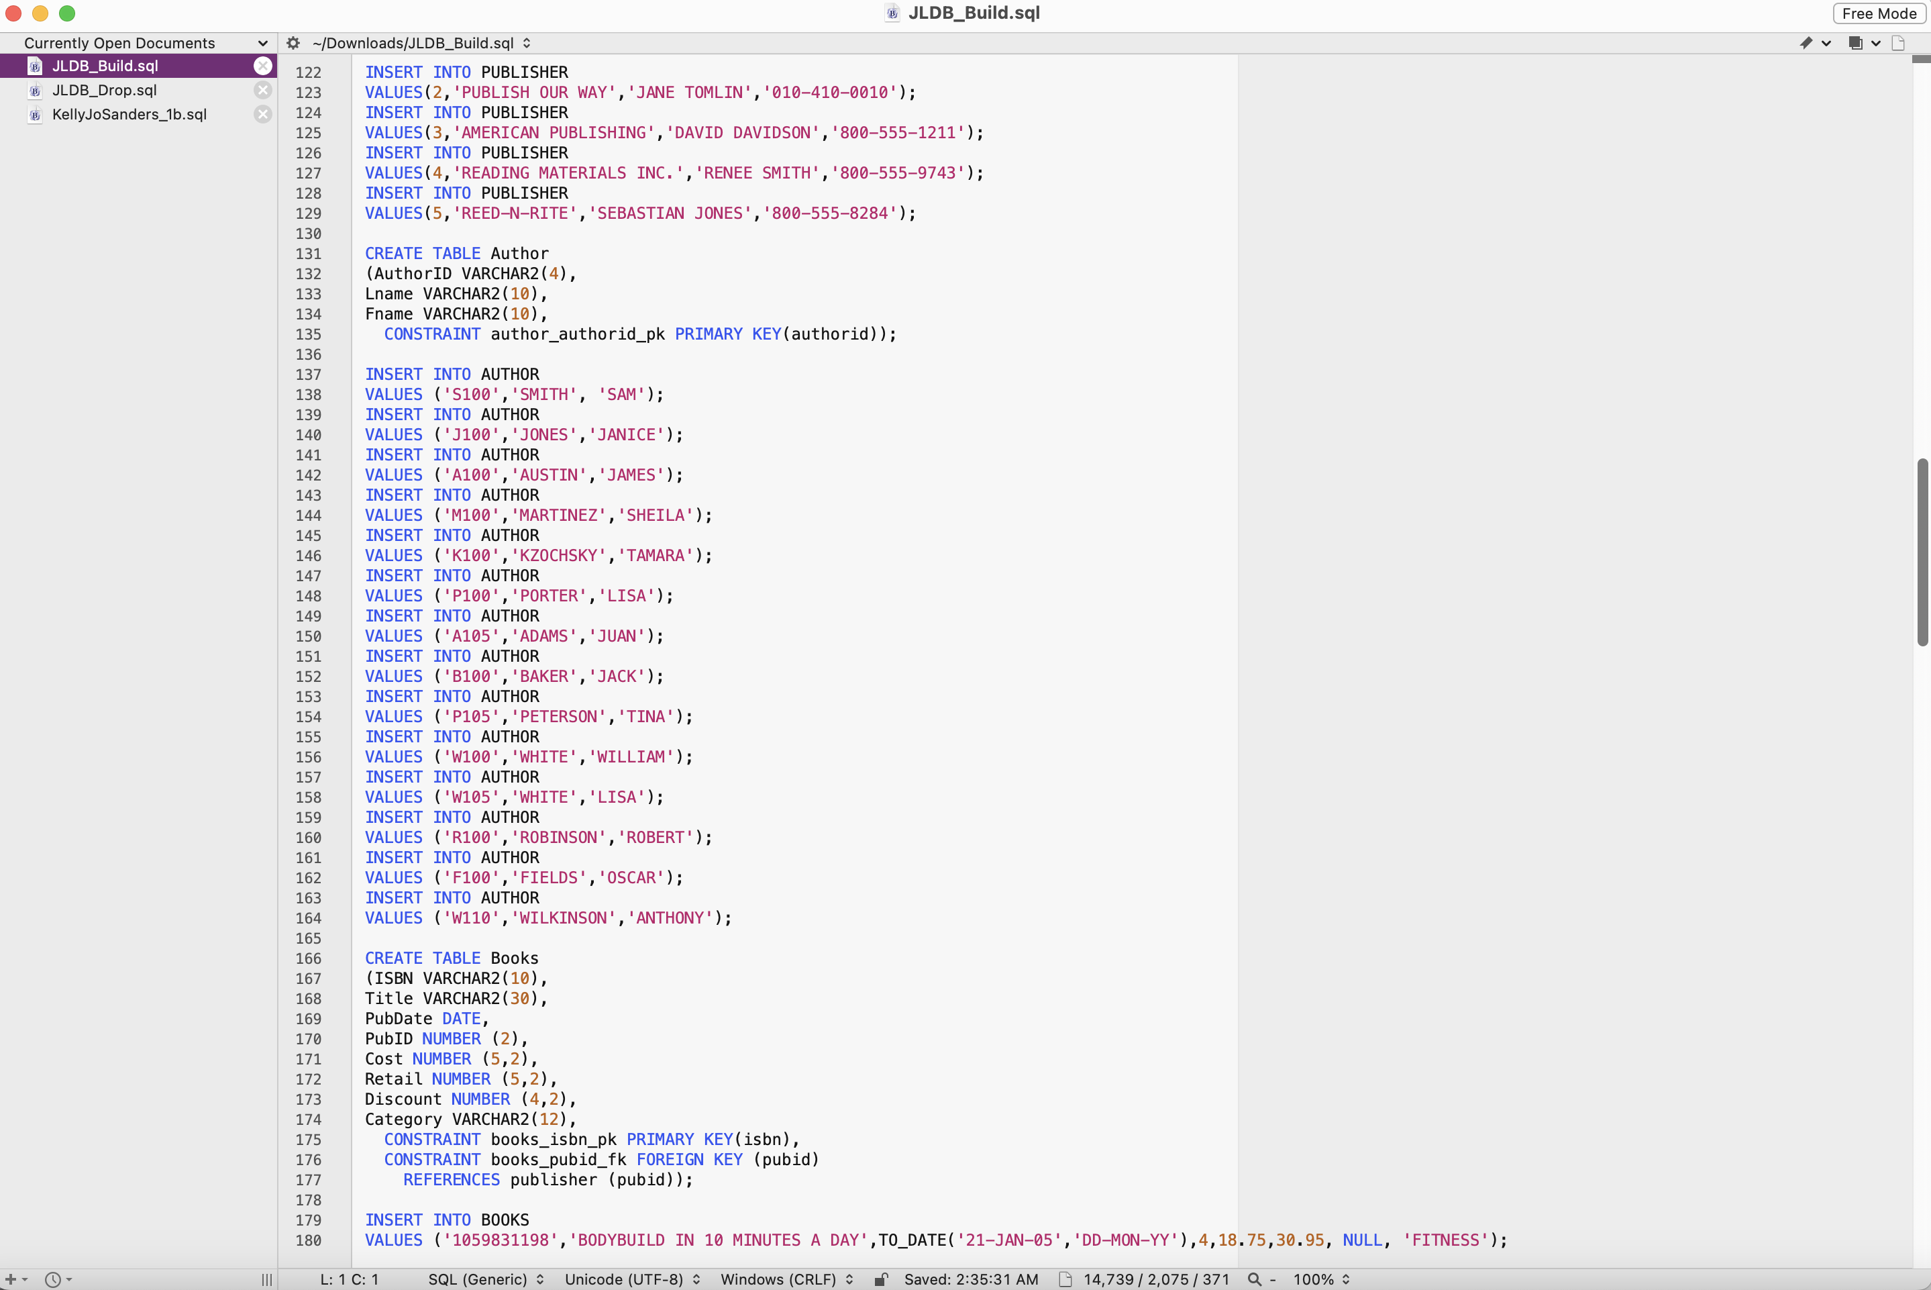Click the REFERENCES publisher (pubid) line
1931x1290 pixels.
pos(547,1179)
